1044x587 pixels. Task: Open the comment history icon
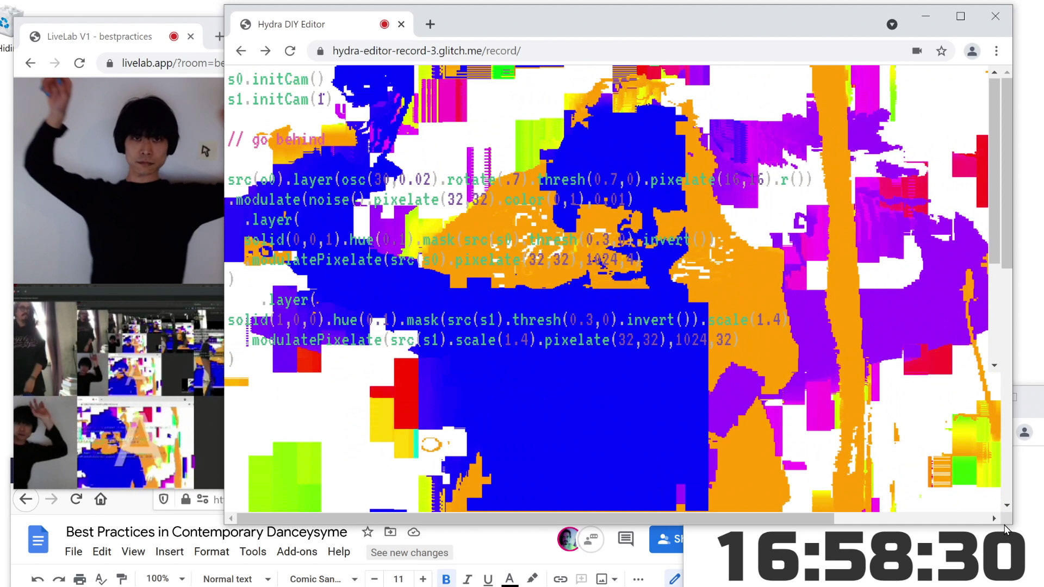626,539
